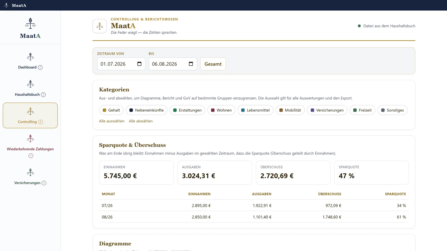Click the Diagramme section heading
447x251 pixels.
115,244
